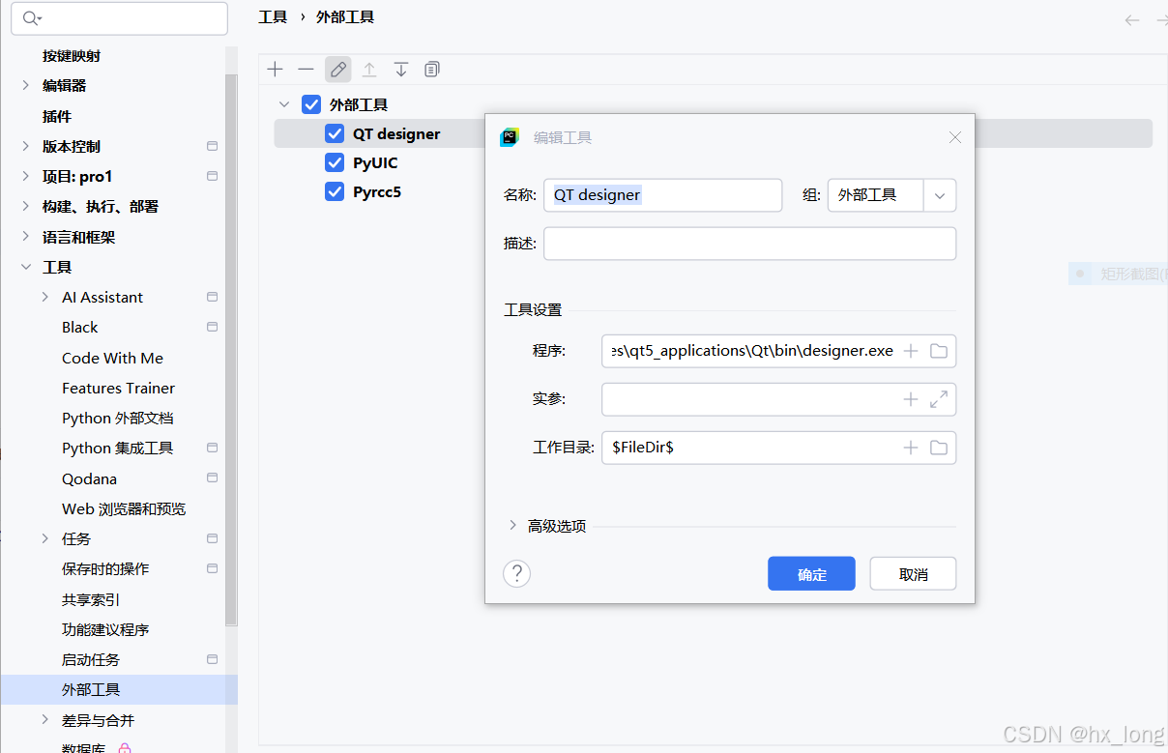Open Web 浏览器和预览 settings
The width and height of the screenshot is (1168, 753).
(x=124, y=508)
